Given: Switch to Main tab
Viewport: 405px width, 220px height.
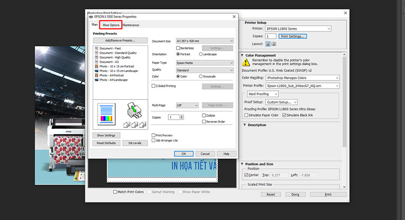Looking at the screenshot, I should 94,25.
